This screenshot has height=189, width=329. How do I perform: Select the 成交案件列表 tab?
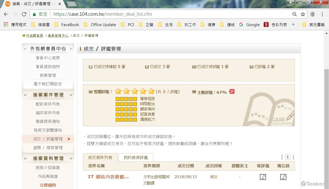click(x=100, y=157)
